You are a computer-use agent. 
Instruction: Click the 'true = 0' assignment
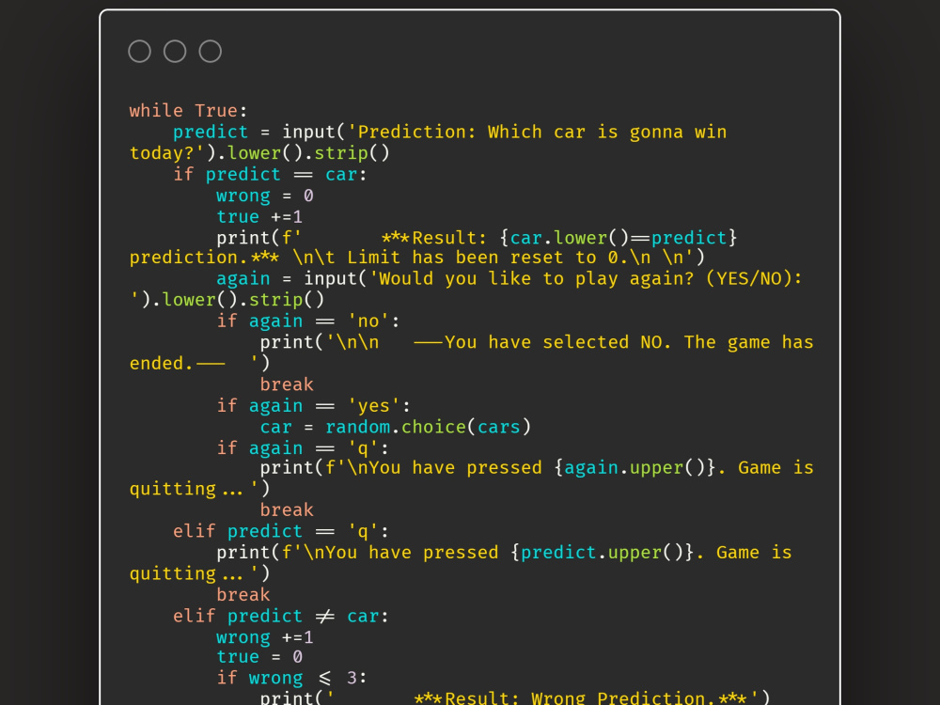(x=259, y=657)
